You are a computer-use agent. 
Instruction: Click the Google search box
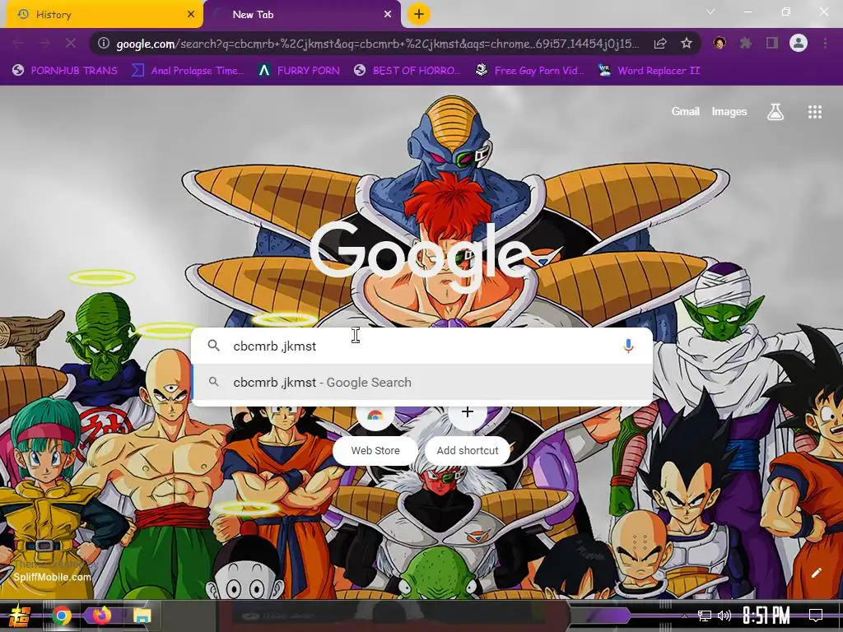click(422, 346)
